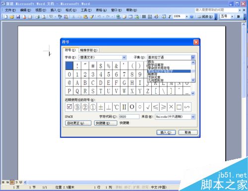Open the 视图 menu

41,10
